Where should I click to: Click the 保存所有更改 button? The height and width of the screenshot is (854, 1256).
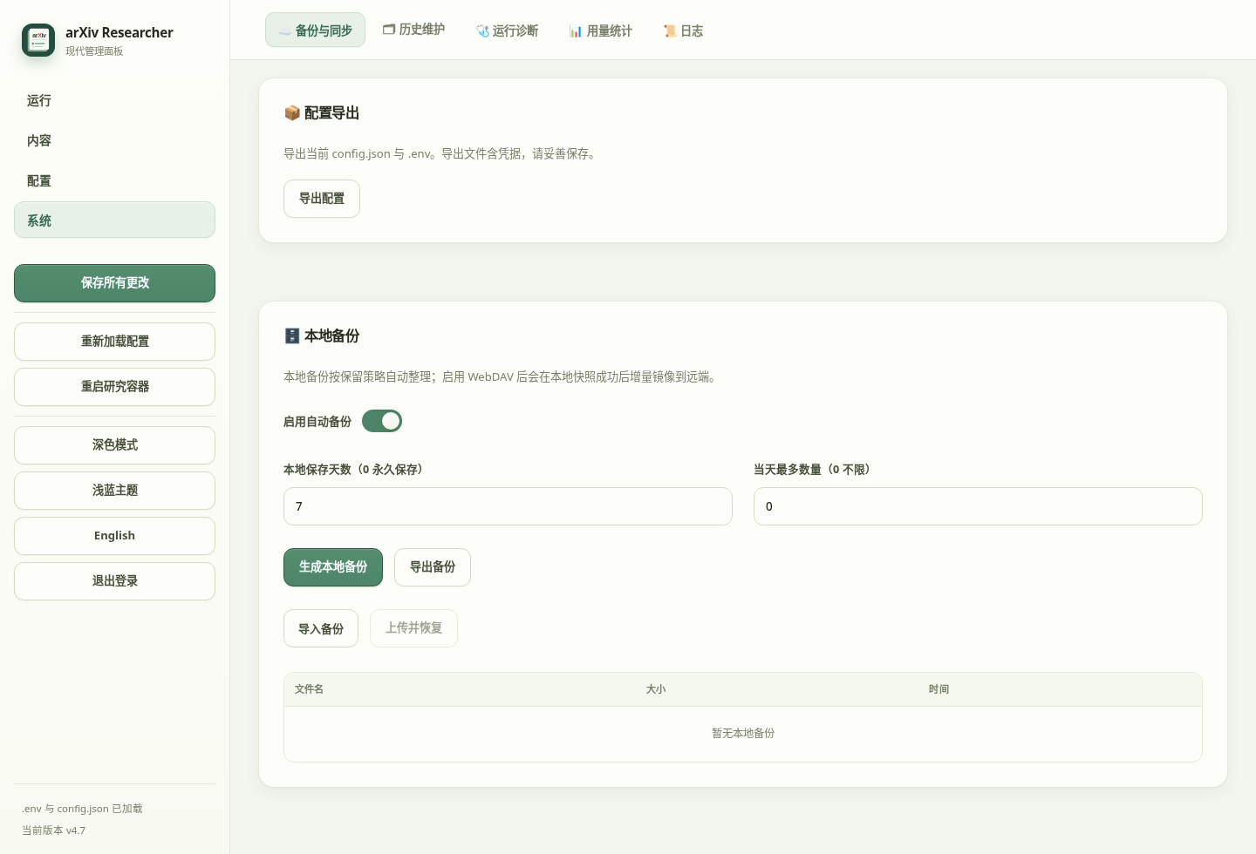(114, 283)
